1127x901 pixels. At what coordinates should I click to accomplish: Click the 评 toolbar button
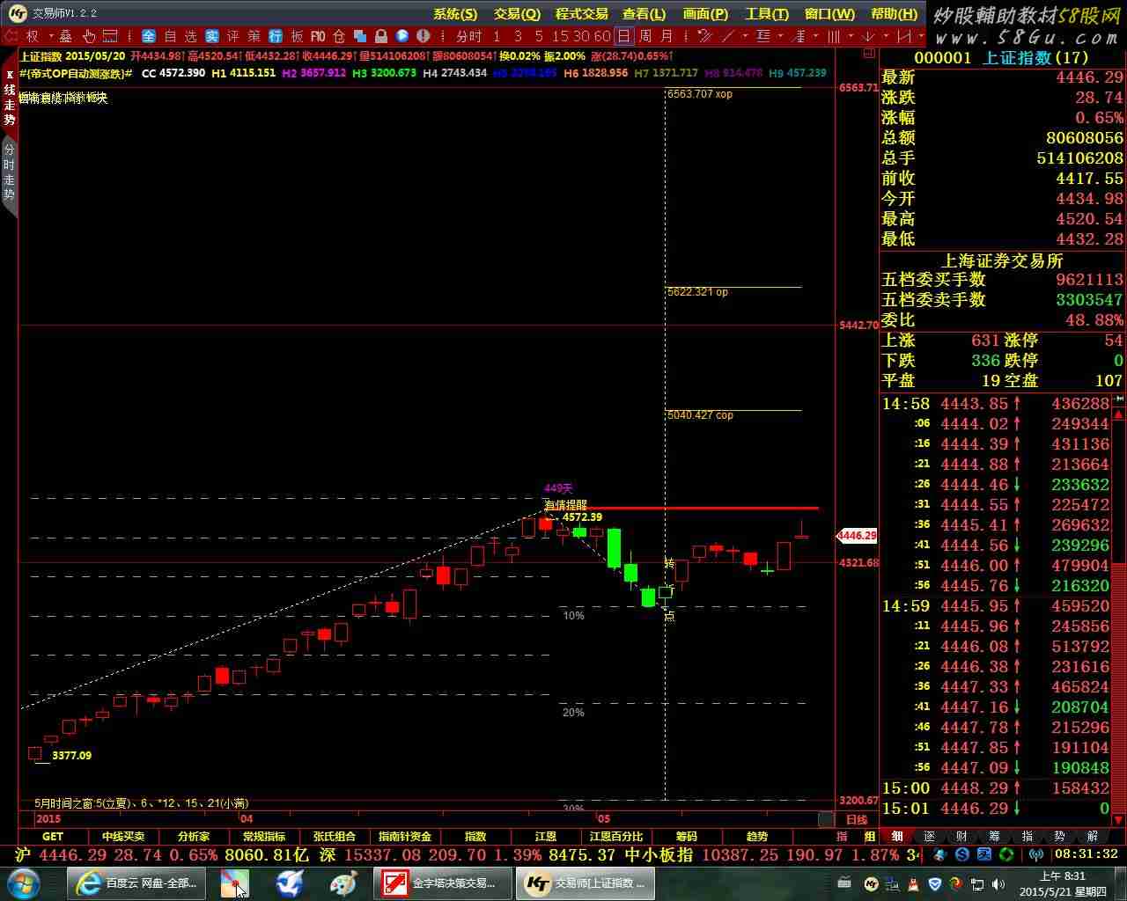click(x=233, y=36)
